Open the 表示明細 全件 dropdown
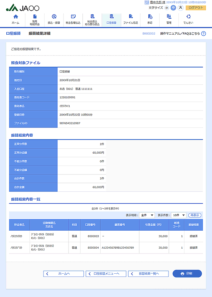This screenshot has width=212, height=297. (x=147, y=215)
